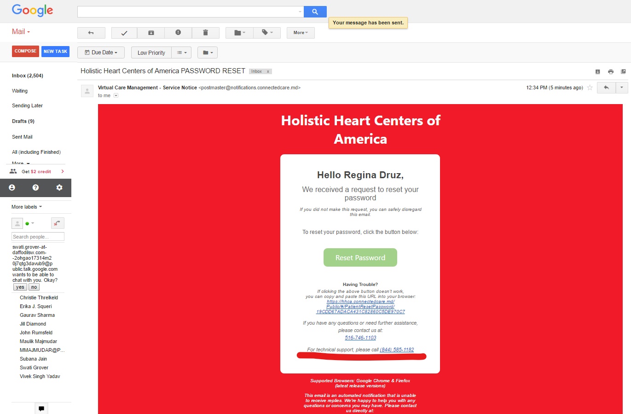The width and height of the screenshot is (631, 414).
Task: Open the Labels tag dropdown
Action: [267, 33]
